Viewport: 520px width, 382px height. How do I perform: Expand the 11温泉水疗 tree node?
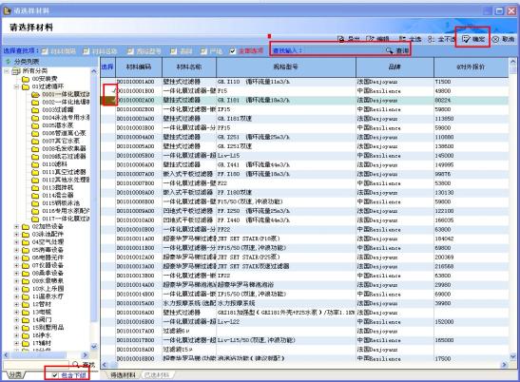(16, 296)
